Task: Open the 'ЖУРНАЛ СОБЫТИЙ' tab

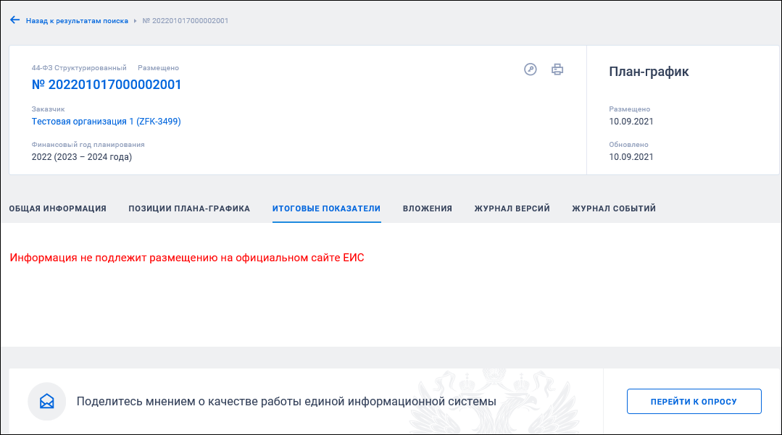Action: [x=614, y=208]
